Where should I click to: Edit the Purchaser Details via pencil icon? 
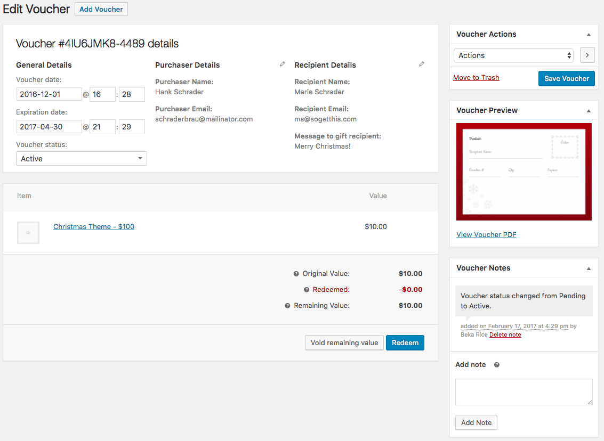pyautogui.click(x=282, y=64)
